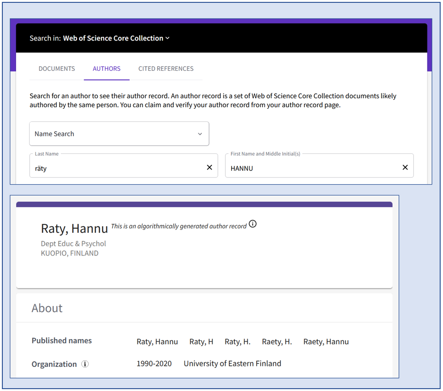Select published name 'Raety, Hannu'
Viewport: 443px width, 391px height.
[326, 342]
